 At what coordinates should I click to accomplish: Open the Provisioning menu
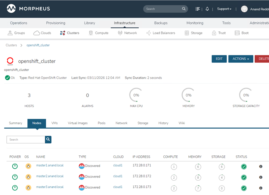(56, 23)
